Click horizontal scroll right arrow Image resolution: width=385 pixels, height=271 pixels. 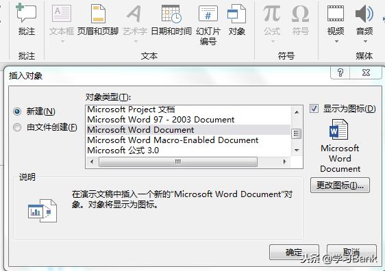pyautogui.click(x=284, y=162)
